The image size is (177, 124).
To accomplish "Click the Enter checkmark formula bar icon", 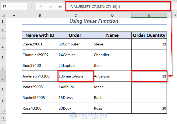I will pyautogui.click(x=51, y=6).
